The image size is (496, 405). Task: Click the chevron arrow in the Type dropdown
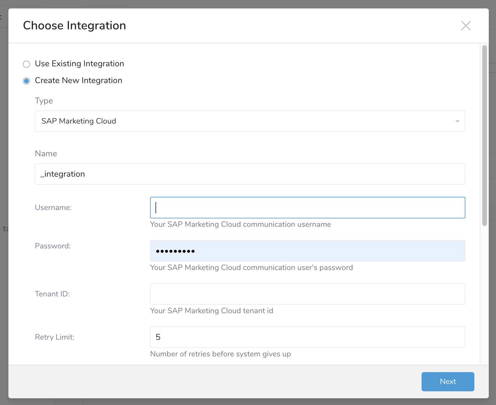tap(457, 121)
